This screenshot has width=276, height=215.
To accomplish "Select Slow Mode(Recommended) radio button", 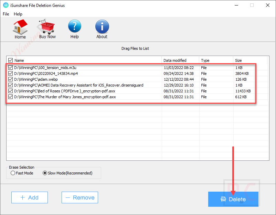I will click(45, 173).
